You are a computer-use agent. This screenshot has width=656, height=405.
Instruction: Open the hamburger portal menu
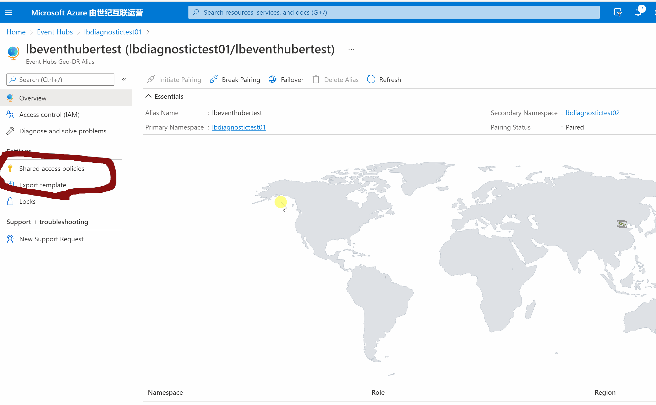tap(8, 12)
